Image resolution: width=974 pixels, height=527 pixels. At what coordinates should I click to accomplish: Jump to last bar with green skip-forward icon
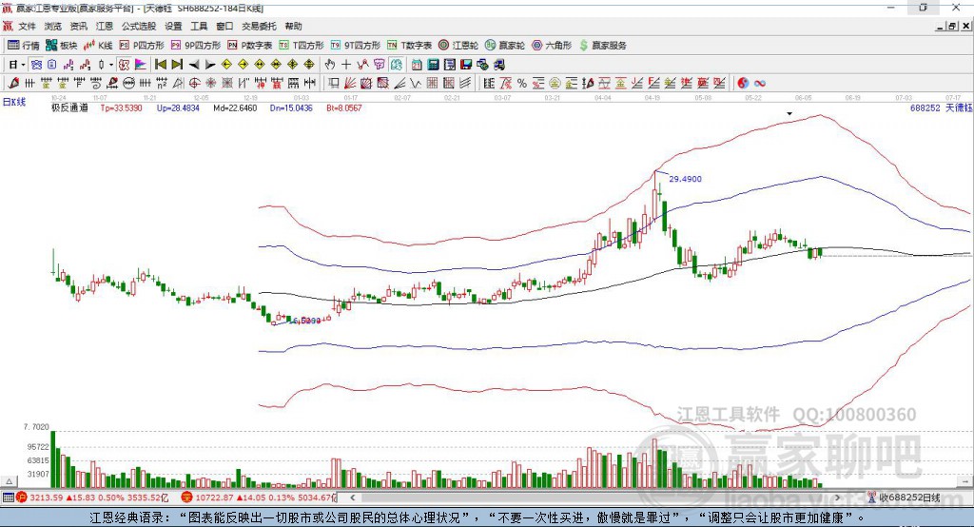177,65
